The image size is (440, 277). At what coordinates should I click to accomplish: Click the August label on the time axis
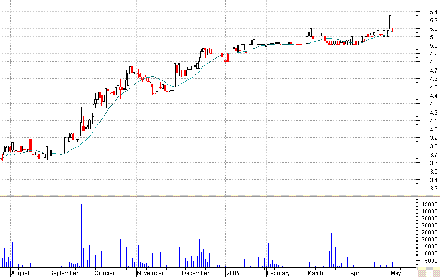20,273
